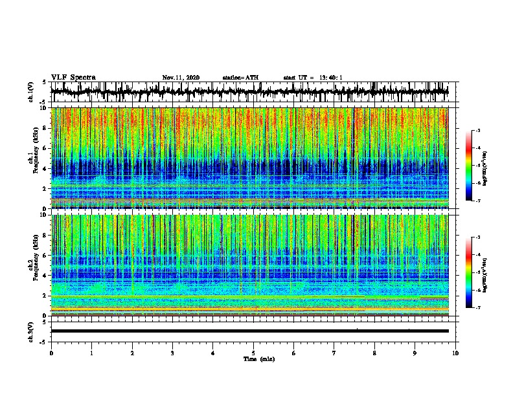513x396 pixels.
Task: Click the ch.1 spectrogram color scale bar
Action: point(469,166)
